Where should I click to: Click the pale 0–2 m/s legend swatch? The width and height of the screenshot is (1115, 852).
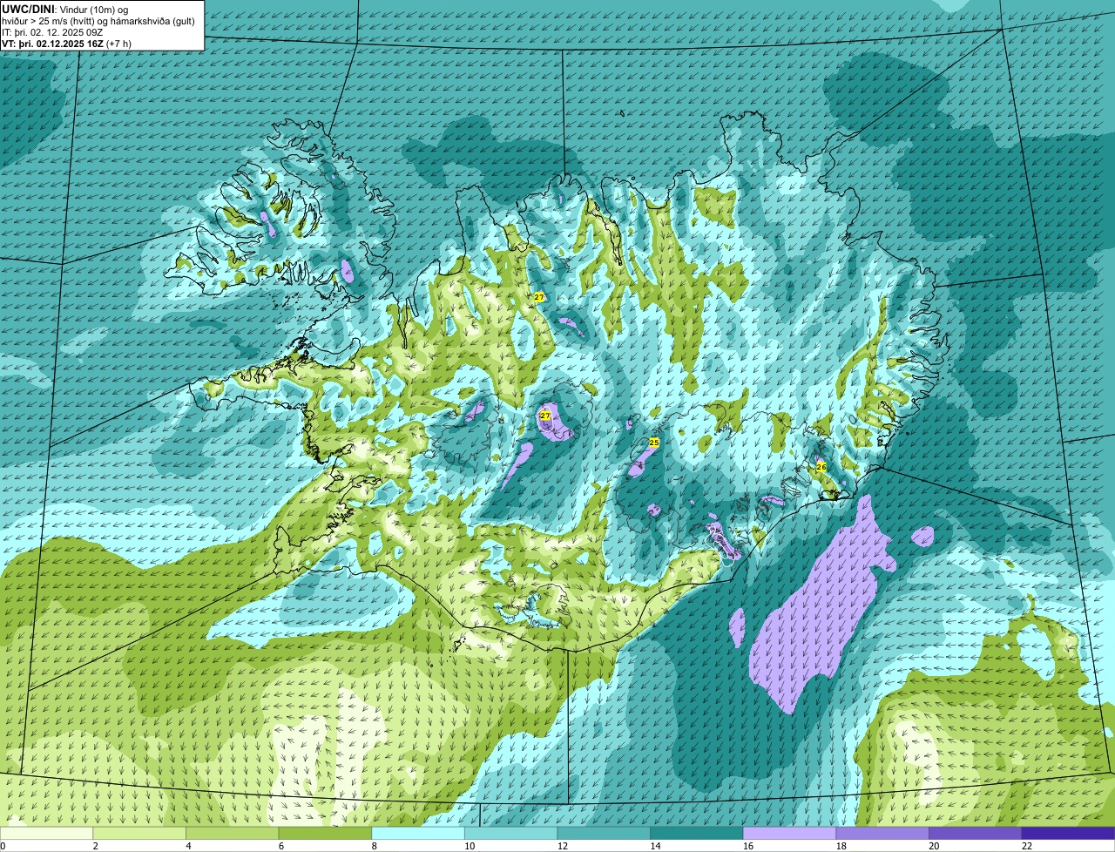pyautogui.click(x=46, y=834)
